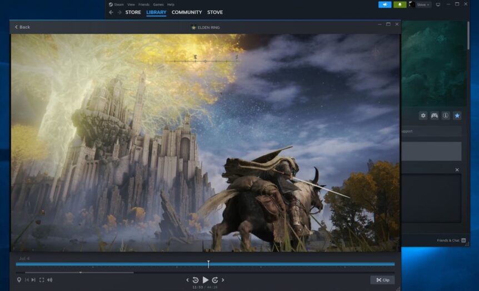Seek on the blue recording timeline bar
479x291 pixels.
205,264
